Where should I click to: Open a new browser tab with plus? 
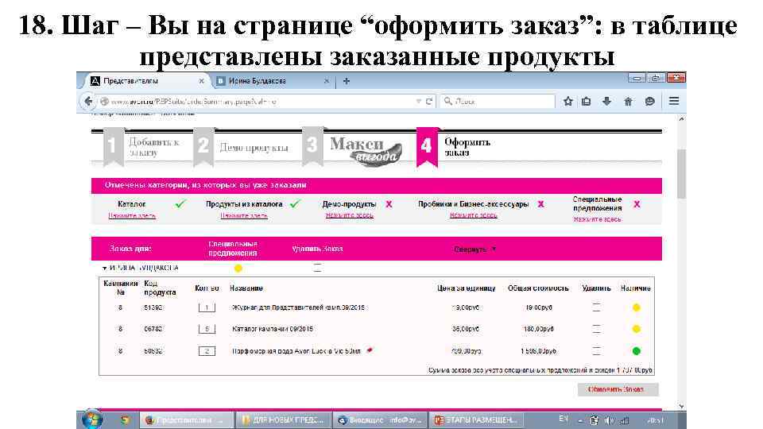347,81
